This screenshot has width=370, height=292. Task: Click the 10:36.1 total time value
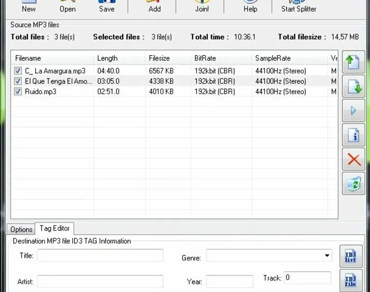tap(245, 37)
